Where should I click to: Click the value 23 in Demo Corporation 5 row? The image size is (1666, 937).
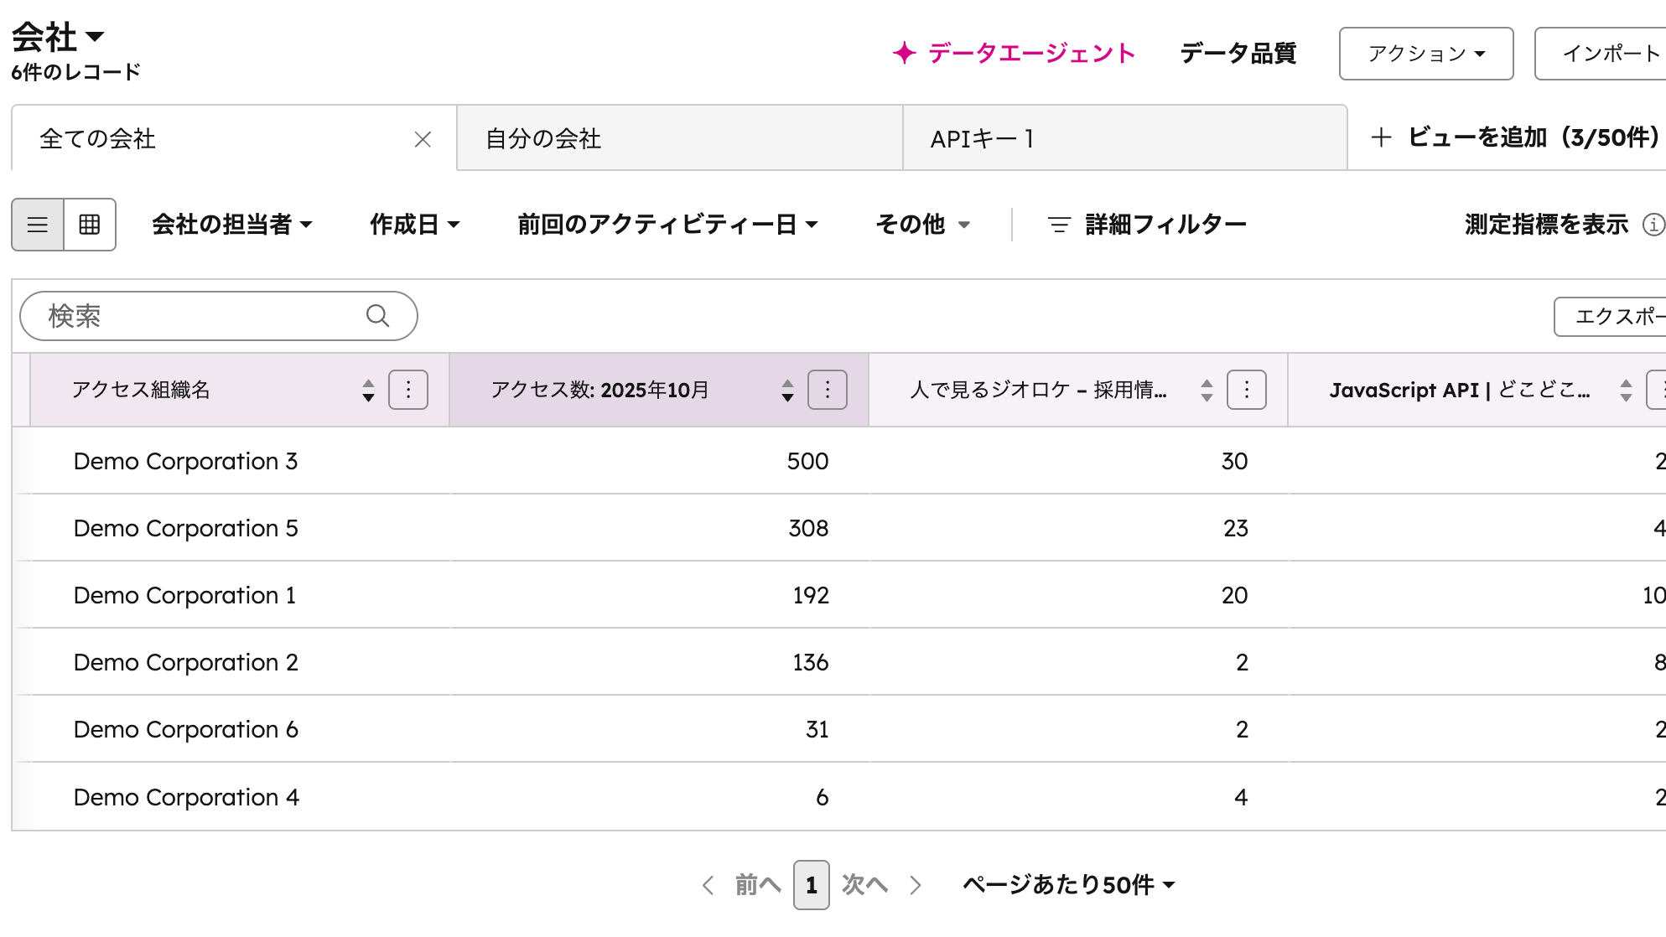pyautogui.click(x=1235, y=528)
